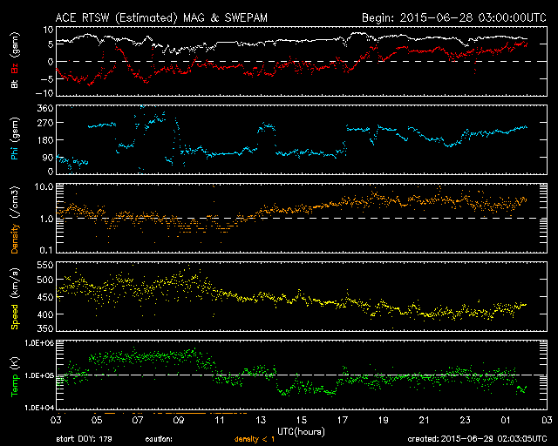Screen dimensions: 558x446
Task: Click the '17' hour tick label
Action: tap(343, 421)
